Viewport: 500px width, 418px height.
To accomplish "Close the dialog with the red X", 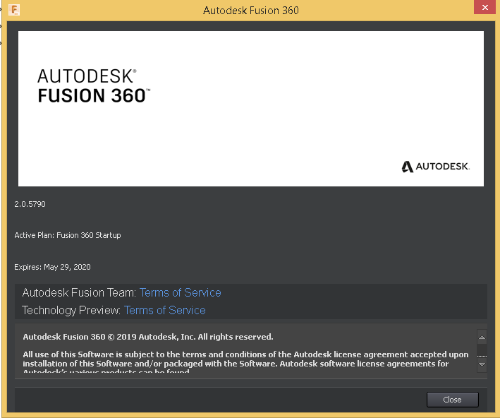I will (x=484, y=7).
